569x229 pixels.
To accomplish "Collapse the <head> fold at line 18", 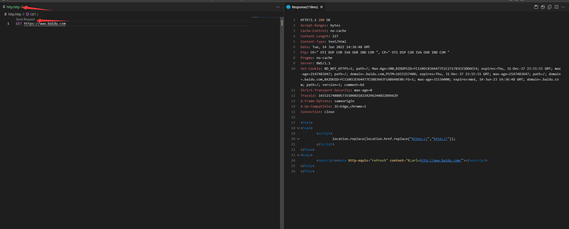I will [298, 128].
